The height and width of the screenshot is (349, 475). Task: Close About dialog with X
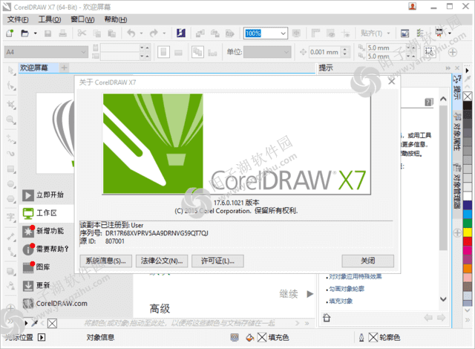[x=391, y=82]
